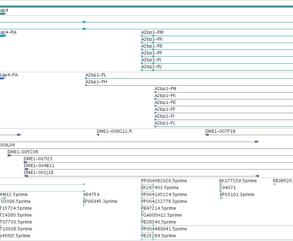Click the 294071 feature label
This screenshot has width=293, height=241.
pos(228,188)
